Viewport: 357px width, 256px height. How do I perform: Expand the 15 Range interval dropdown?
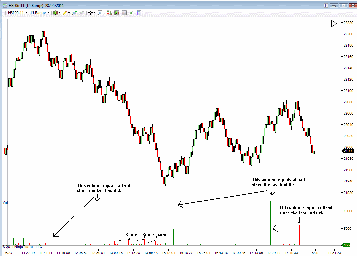coord(40,13)
